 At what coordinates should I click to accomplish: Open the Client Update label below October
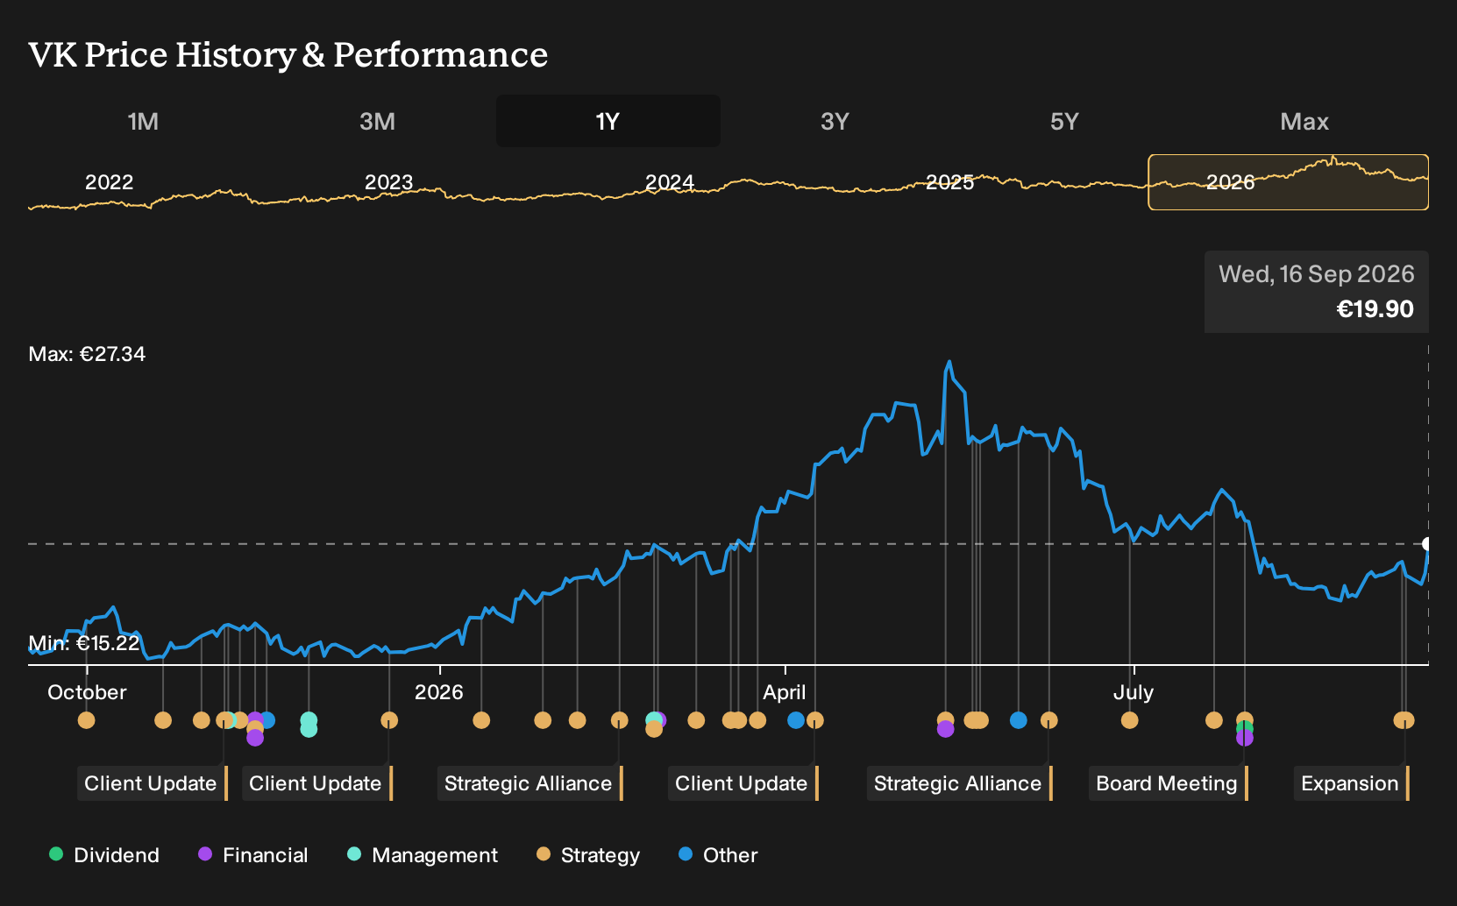[151, 783]
